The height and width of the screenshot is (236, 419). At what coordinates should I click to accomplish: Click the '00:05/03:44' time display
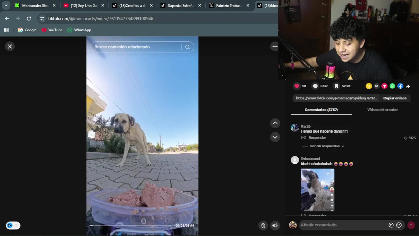tap(185, 226)
